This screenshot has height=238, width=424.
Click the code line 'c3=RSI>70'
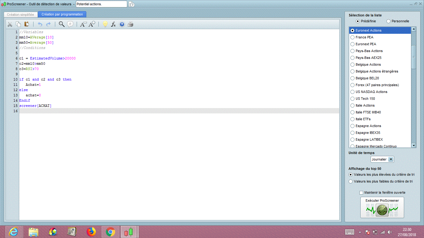pyautogui.click(x=29, y=69)
